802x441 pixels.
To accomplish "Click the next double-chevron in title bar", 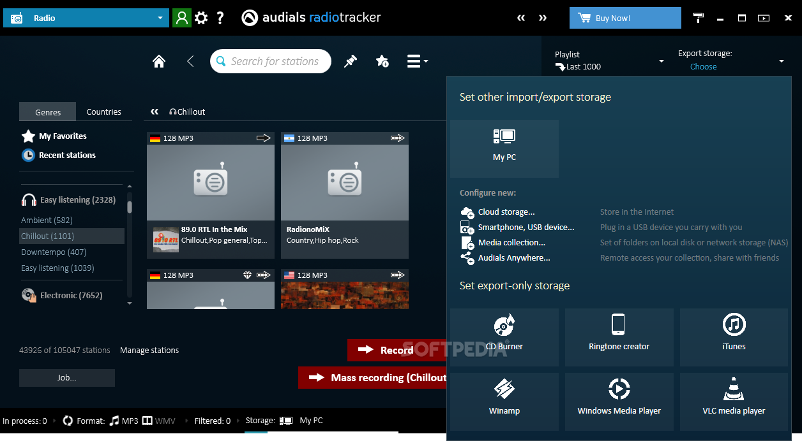I will [543, 18].
